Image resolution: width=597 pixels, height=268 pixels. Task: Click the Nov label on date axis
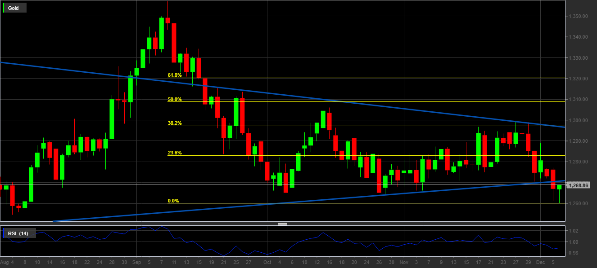click(404, 262)
